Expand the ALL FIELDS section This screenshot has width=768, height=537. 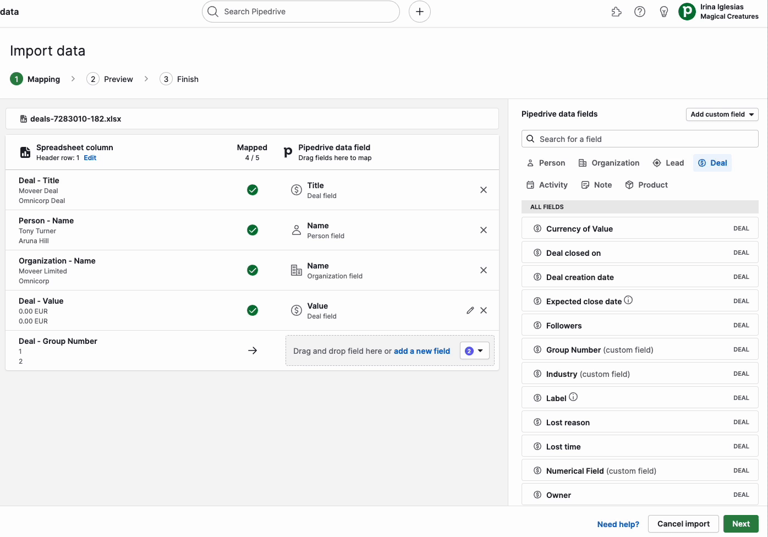click(639, 206)
